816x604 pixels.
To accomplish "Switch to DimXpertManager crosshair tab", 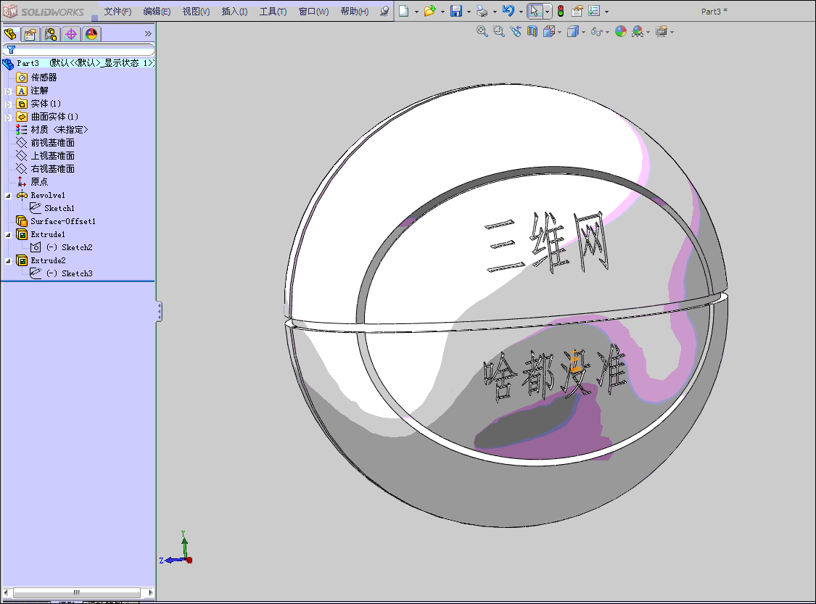I will pyautogui.click(x=71, y=34).
